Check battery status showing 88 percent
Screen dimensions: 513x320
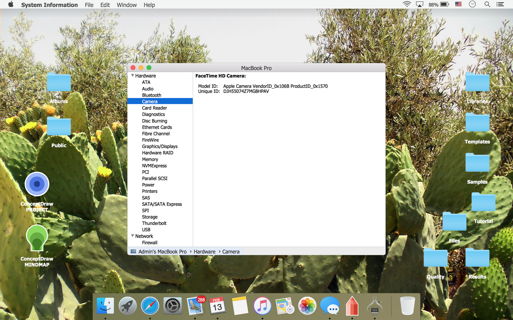click(439, 4)
